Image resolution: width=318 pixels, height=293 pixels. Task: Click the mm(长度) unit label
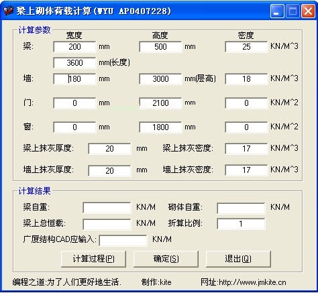pyautogui.click(x=114, y=62)
